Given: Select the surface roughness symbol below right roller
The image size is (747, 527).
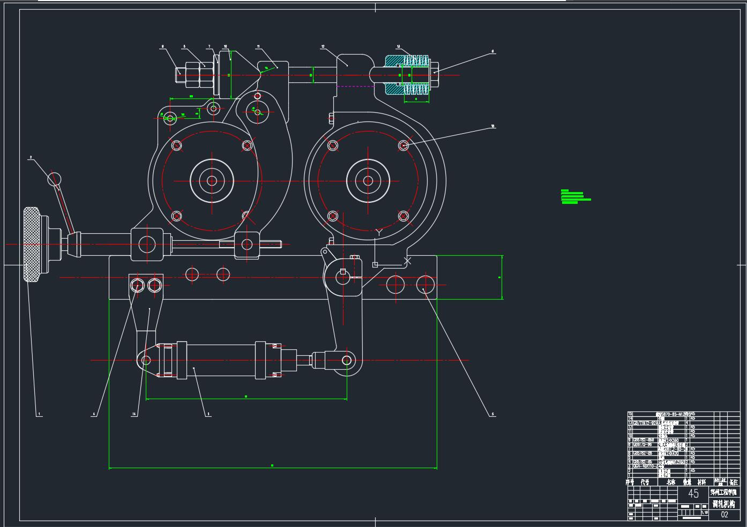Looking at the screenshot, I should pyautogui.click(x=379, y=232).
